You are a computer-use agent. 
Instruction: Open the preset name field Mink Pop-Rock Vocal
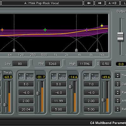pyautogui.click(x=42, y=3)
